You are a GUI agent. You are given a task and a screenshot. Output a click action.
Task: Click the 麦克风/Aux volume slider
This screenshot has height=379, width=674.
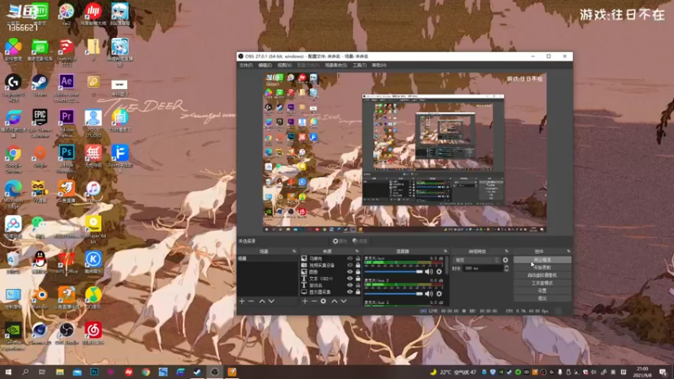[x=393, y=271]
